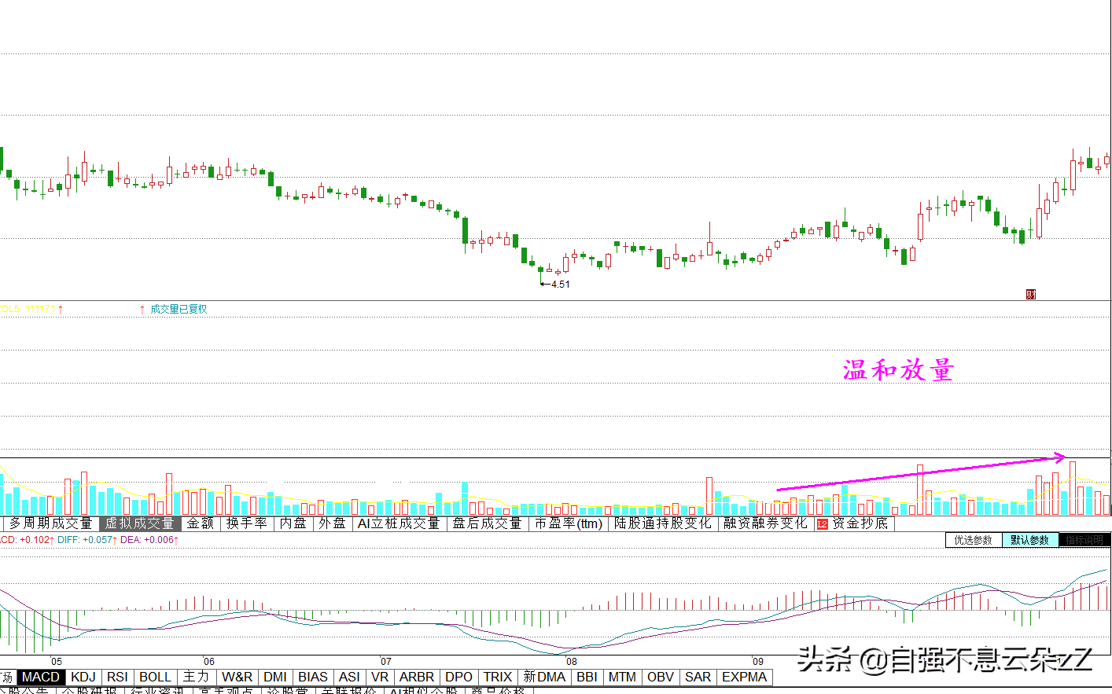The image size is (1112, 694).
Task: Show the 换手率 turnover tab
Action: (247, 523)
